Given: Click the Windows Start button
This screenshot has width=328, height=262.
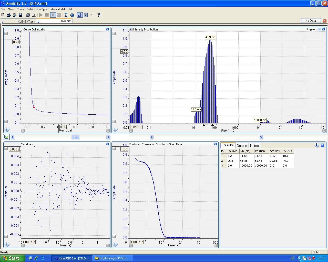Looking at the screenshot, I should tap(12, 258).
